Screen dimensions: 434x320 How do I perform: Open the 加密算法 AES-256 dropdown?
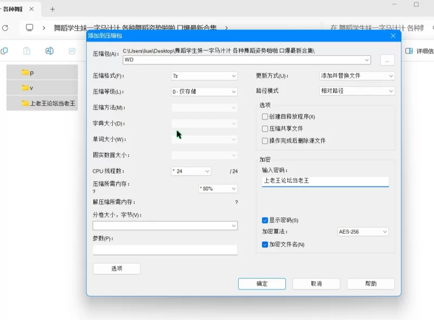(x=363, y=232)
